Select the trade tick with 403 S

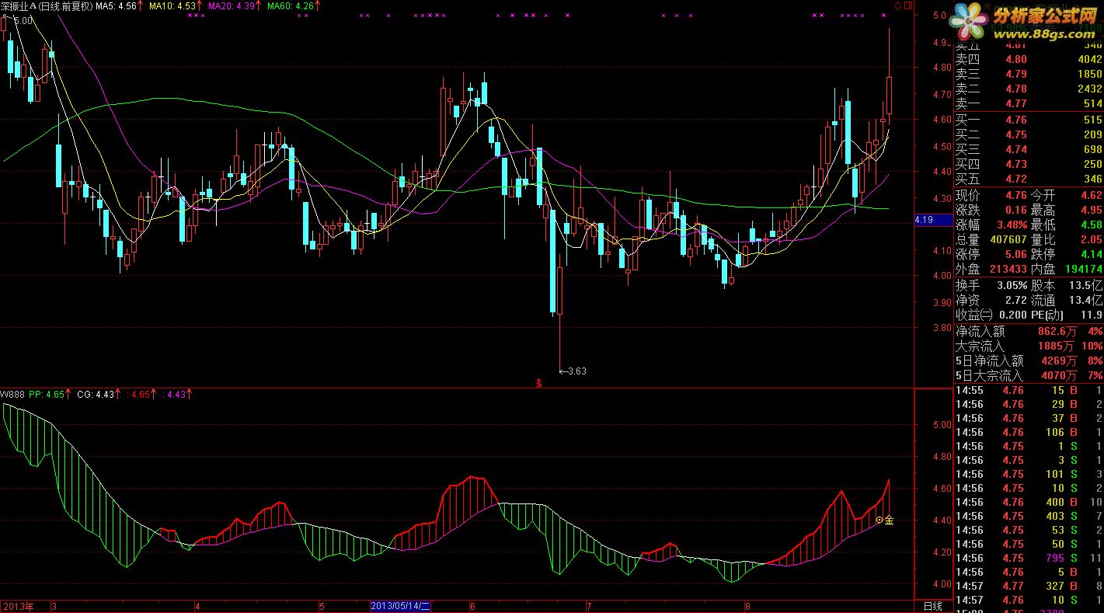tap(1029, 516)
